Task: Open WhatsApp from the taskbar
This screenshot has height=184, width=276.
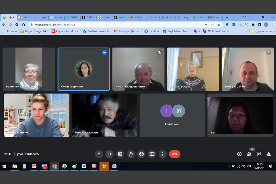Action: [64, 166]
